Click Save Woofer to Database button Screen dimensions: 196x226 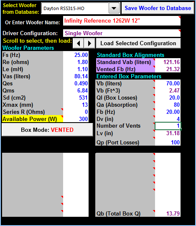(158, 8)
